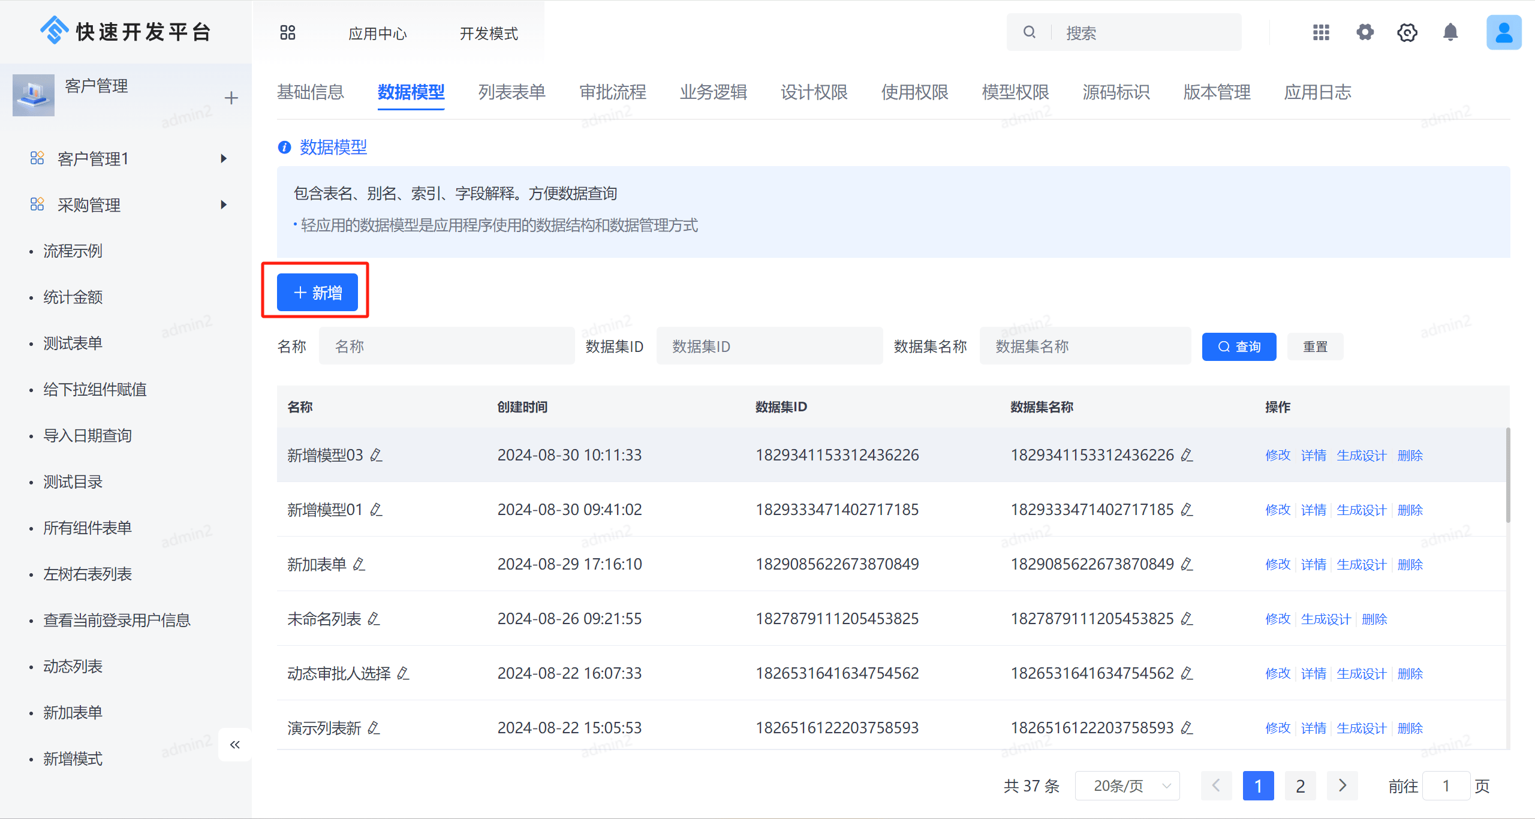The width and height of the screenshot is (1535, 819).
Task: Click the table's vertical scrollbar
Action: 1507,475
